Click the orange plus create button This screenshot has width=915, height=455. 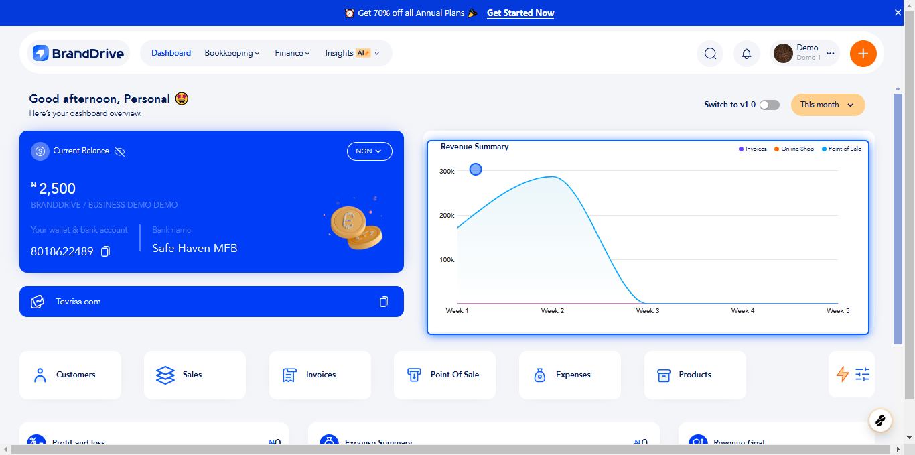863,54
